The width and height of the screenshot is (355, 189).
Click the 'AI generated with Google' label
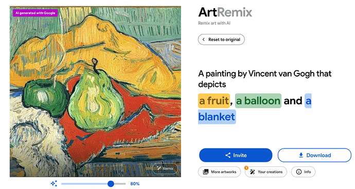pyautogui.click(x=35, y=13)
